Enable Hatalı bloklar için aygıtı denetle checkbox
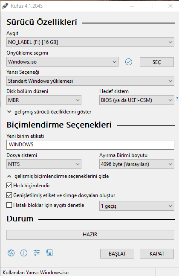Image resolution: width=179 pixels, height=276 pixels. (9, 205)
